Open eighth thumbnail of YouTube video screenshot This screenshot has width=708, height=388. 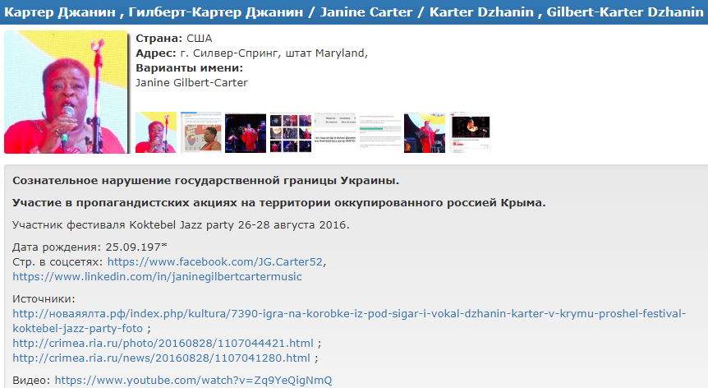point(469,132)
